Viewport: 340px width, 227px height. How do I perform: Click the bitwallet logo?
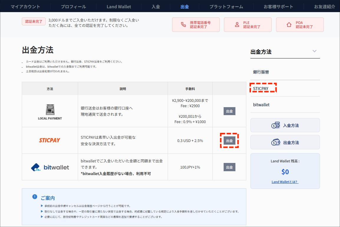click(x=49, y=167)
